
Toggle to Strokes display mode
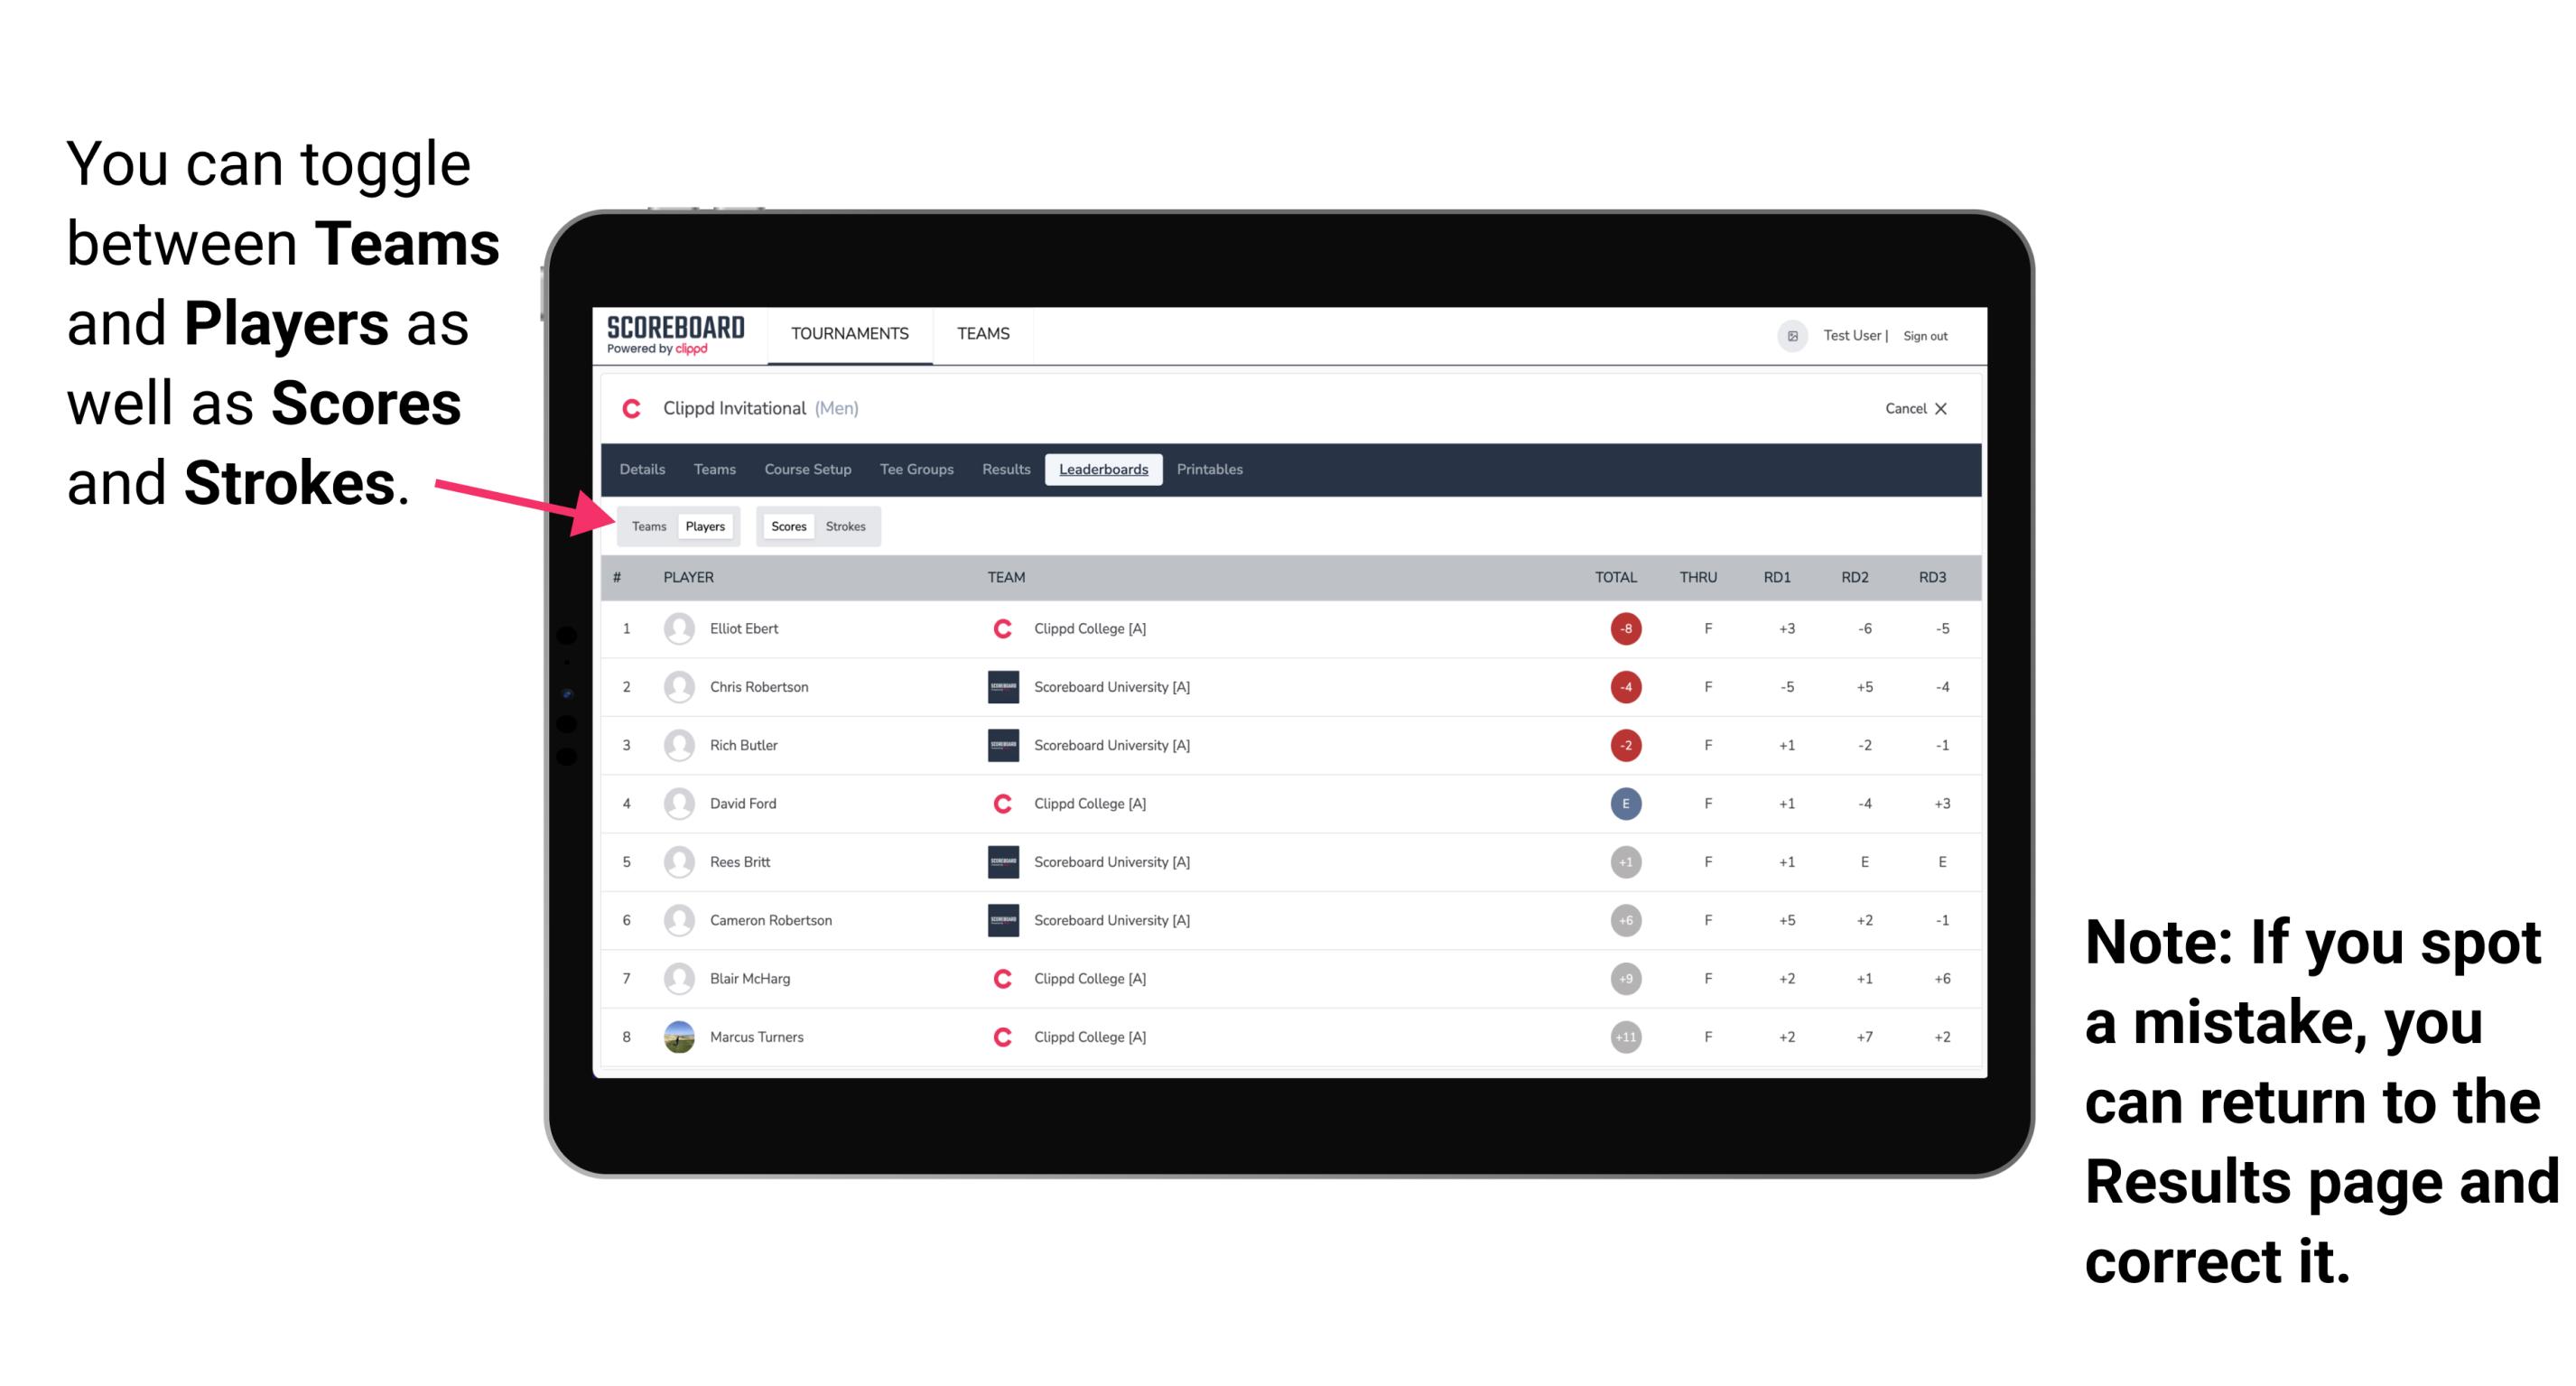click(x=846, y=526)
